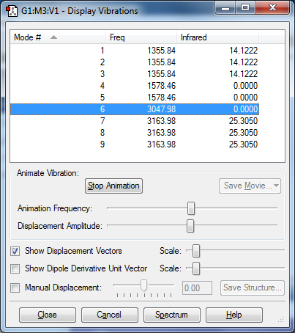
Task: Click the manual displacement 0.00 field
Action: pyautogui.click(x=197, y=288)
